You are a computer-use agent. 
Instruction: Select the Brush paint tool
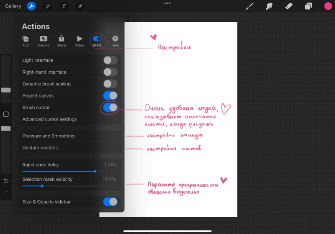[250, 6]
